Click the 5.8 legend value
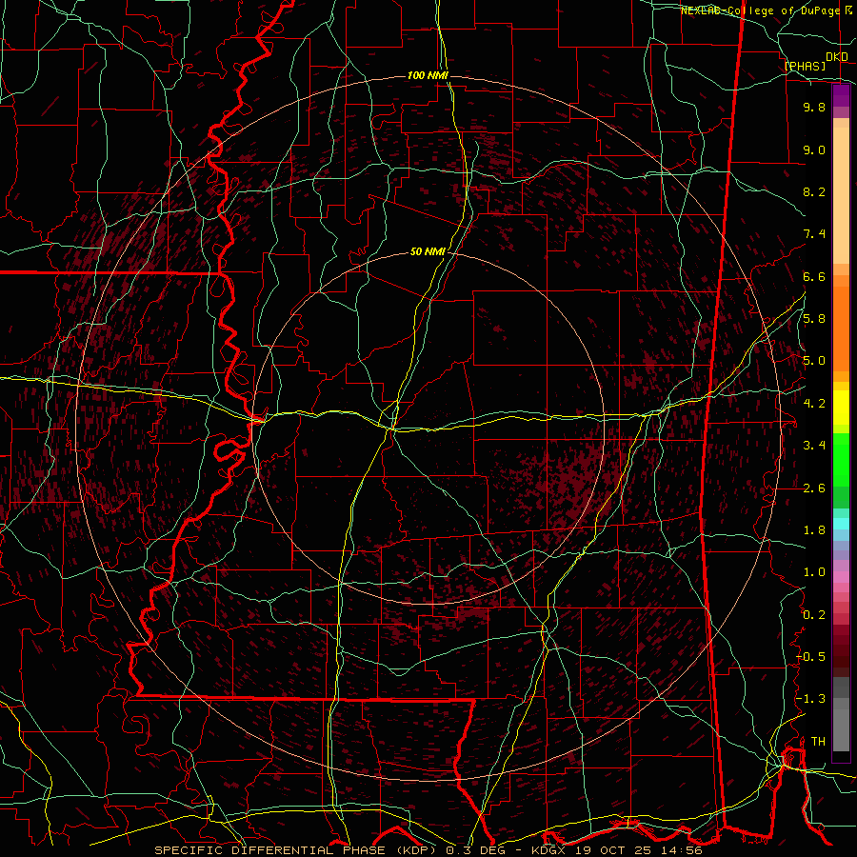857x857 pixels. tap(814, 319)
